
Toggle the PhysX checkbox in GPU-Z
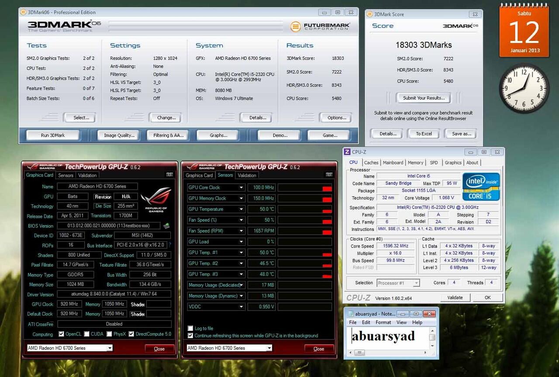tap(109, 334)
